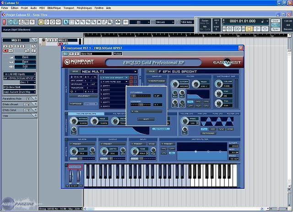Click the volume envelope ATTACK knob
The image size is (293, 212).
(74, 121)
